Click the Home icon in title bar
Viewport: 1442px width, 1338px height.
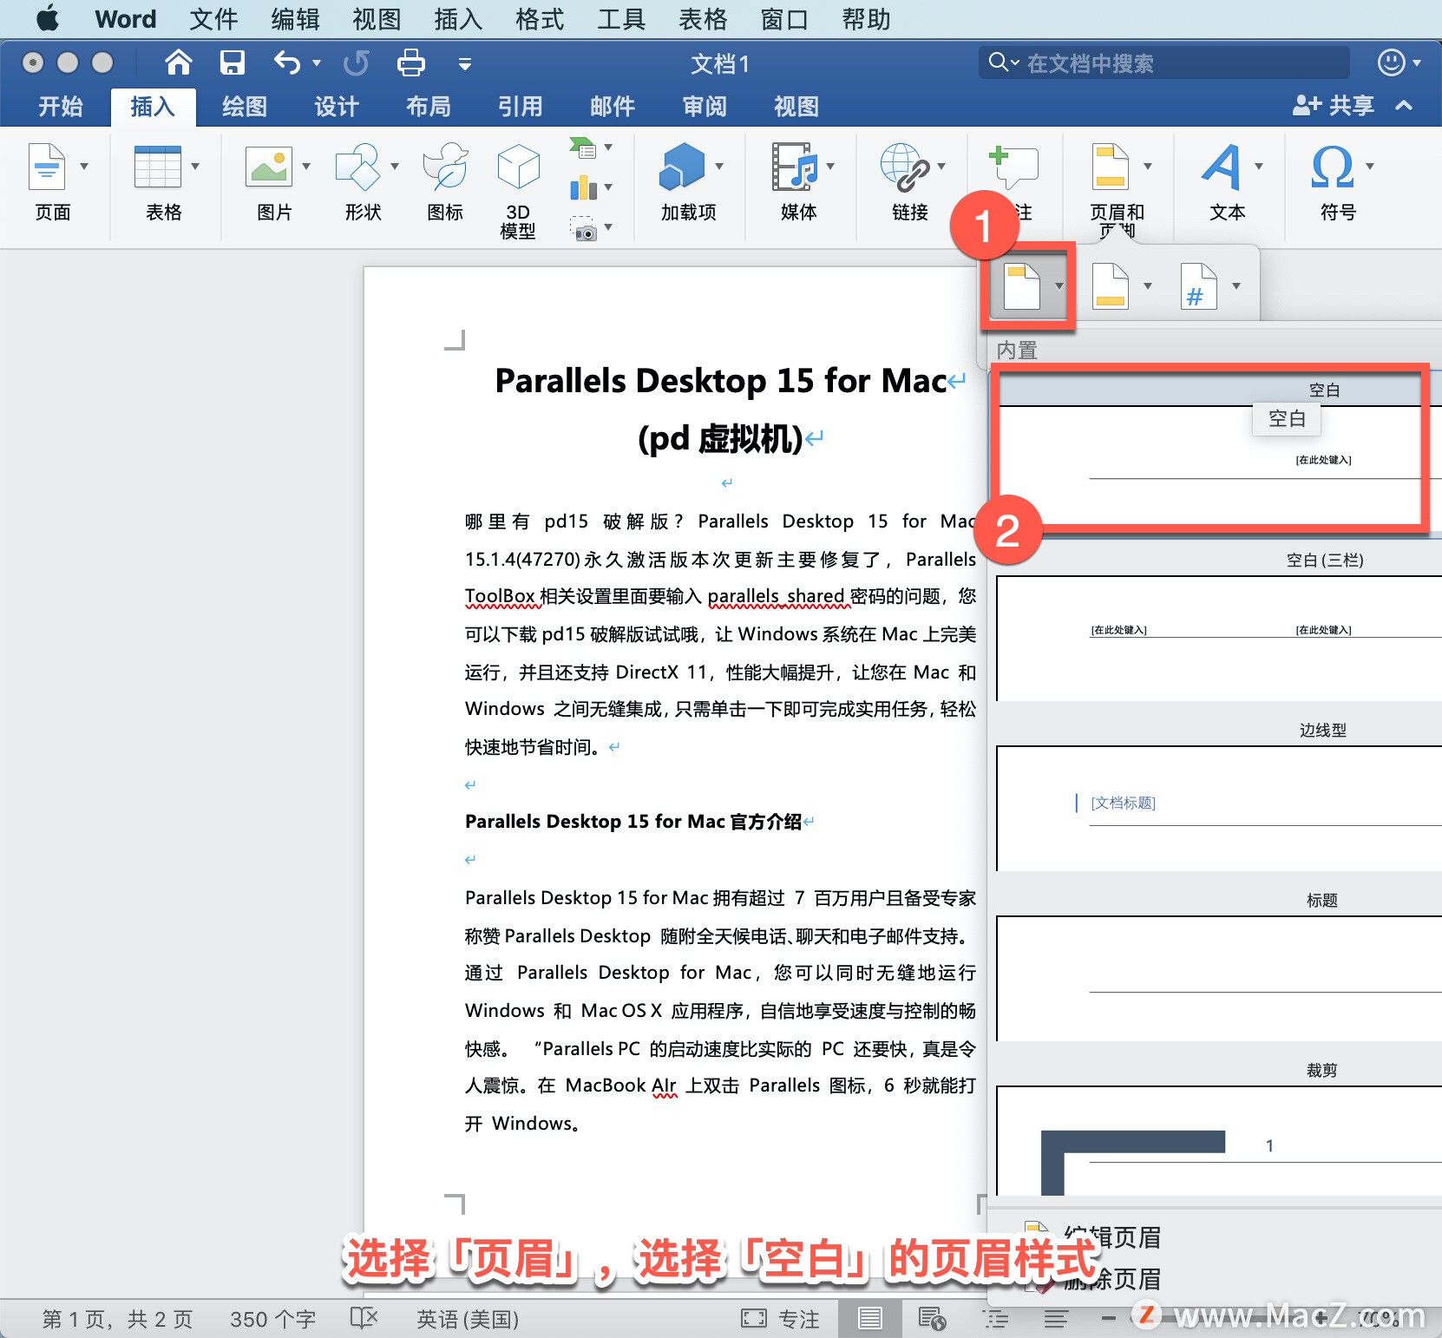coord(179,62)
